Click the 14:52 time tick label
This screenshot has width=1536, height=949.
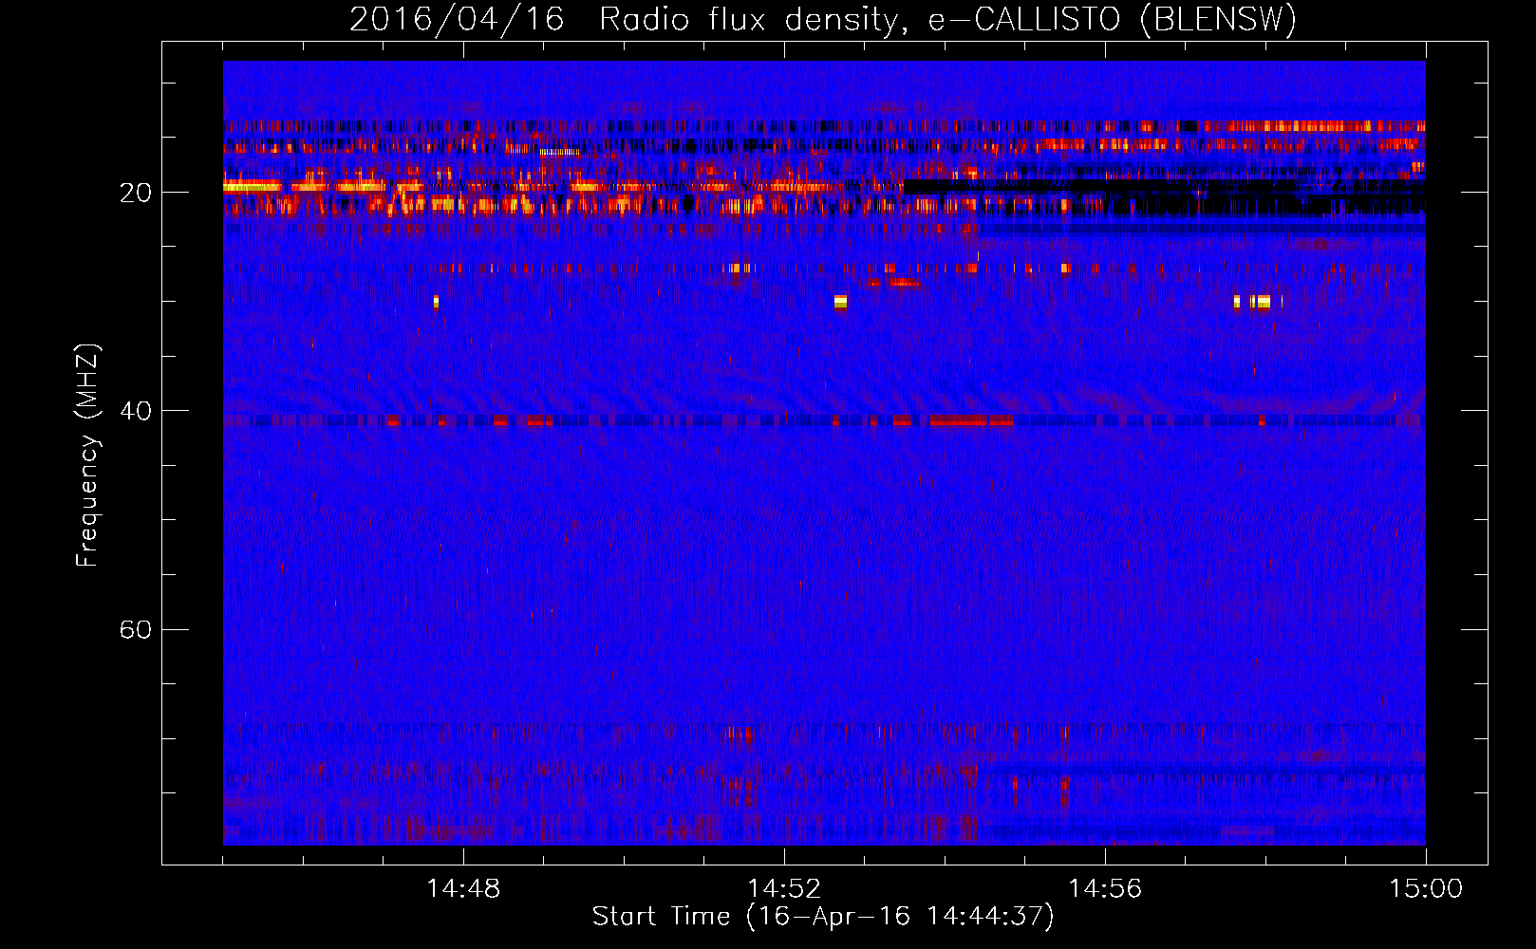784,889
